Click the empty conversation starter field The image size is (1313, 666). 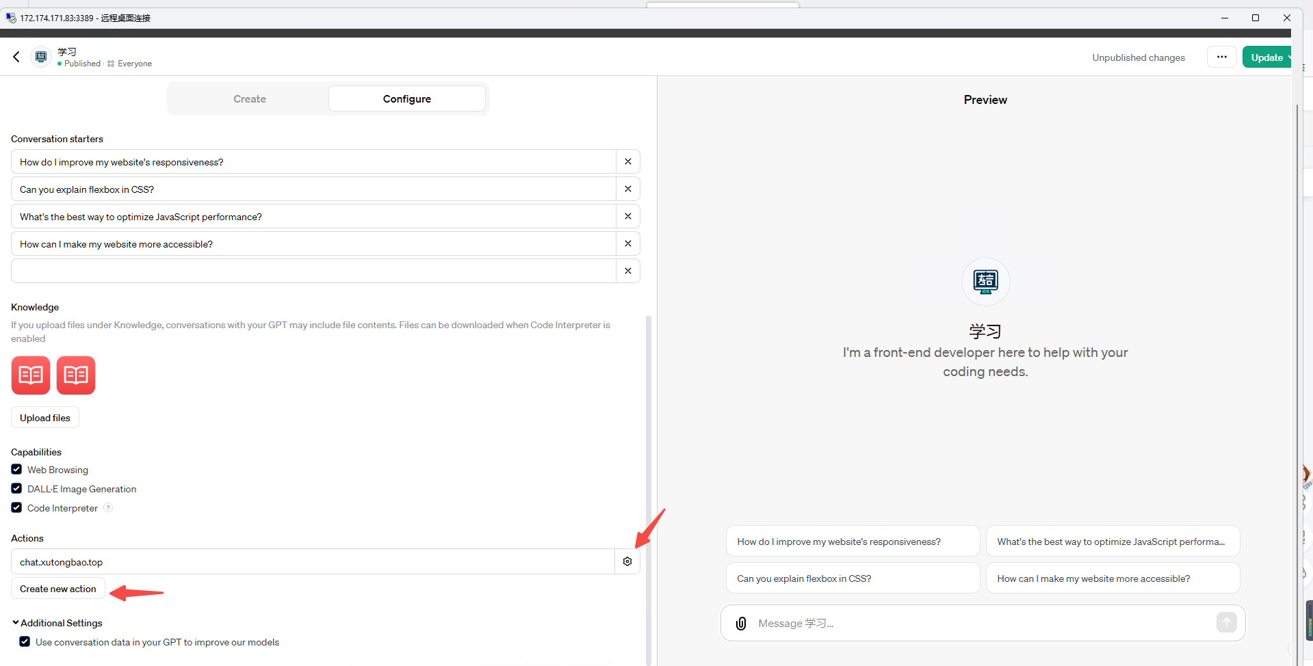(313, 271)
